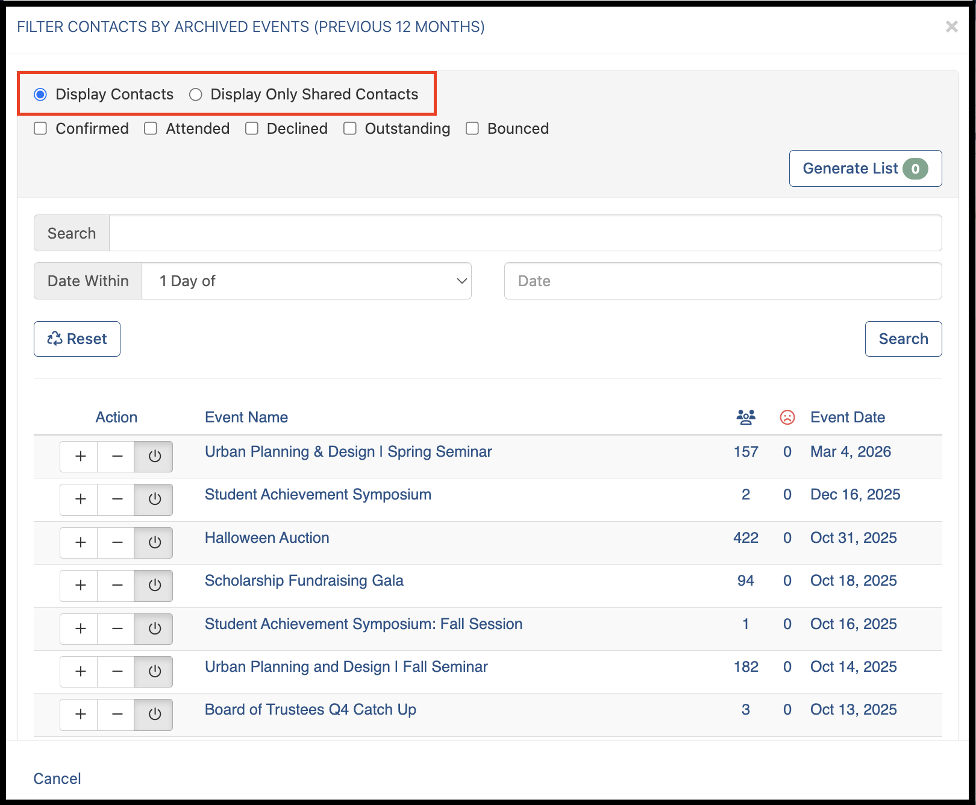This screenshot has width=976, height=805.
Task: Click date Oct 13, 2025
Action: 854,710
